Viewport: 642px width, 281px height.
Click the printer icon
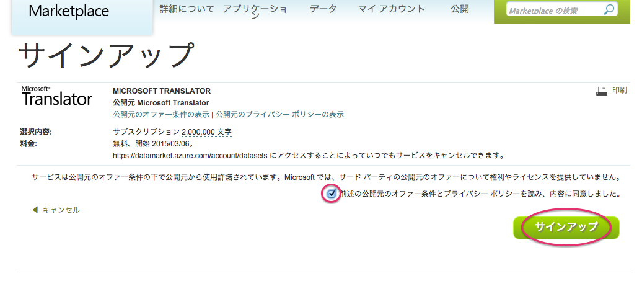pyautogui.click(x=601, y=91)
